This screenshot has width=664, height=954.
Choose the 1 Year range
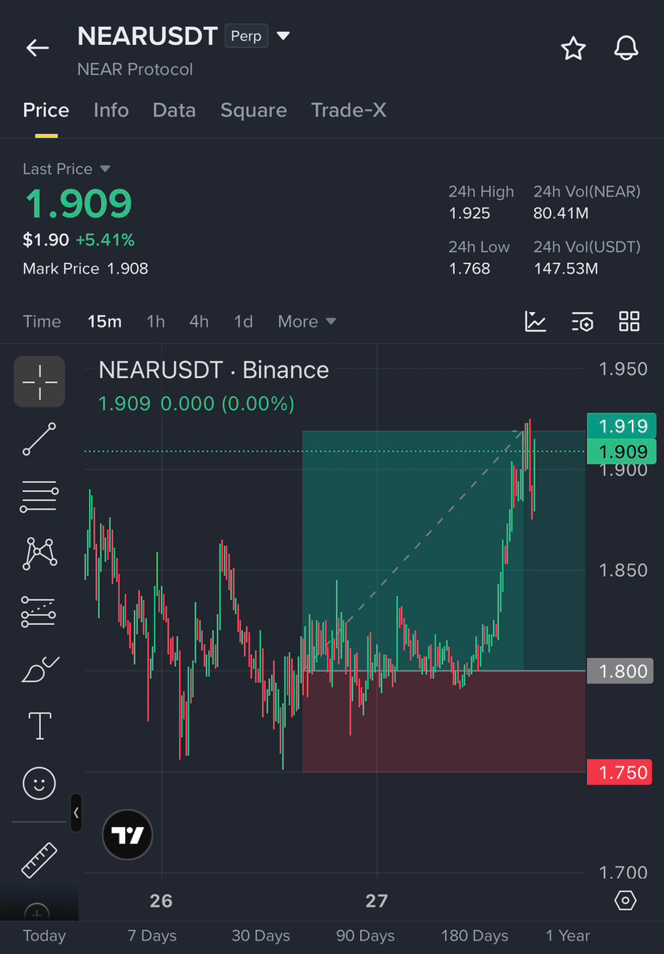(x=567, y=936)
